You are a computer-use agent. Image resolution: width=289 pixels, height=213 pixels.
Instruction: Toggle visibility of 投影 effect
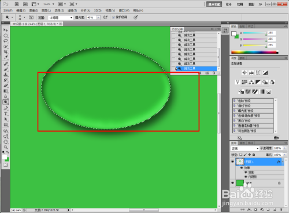(246, 172)
